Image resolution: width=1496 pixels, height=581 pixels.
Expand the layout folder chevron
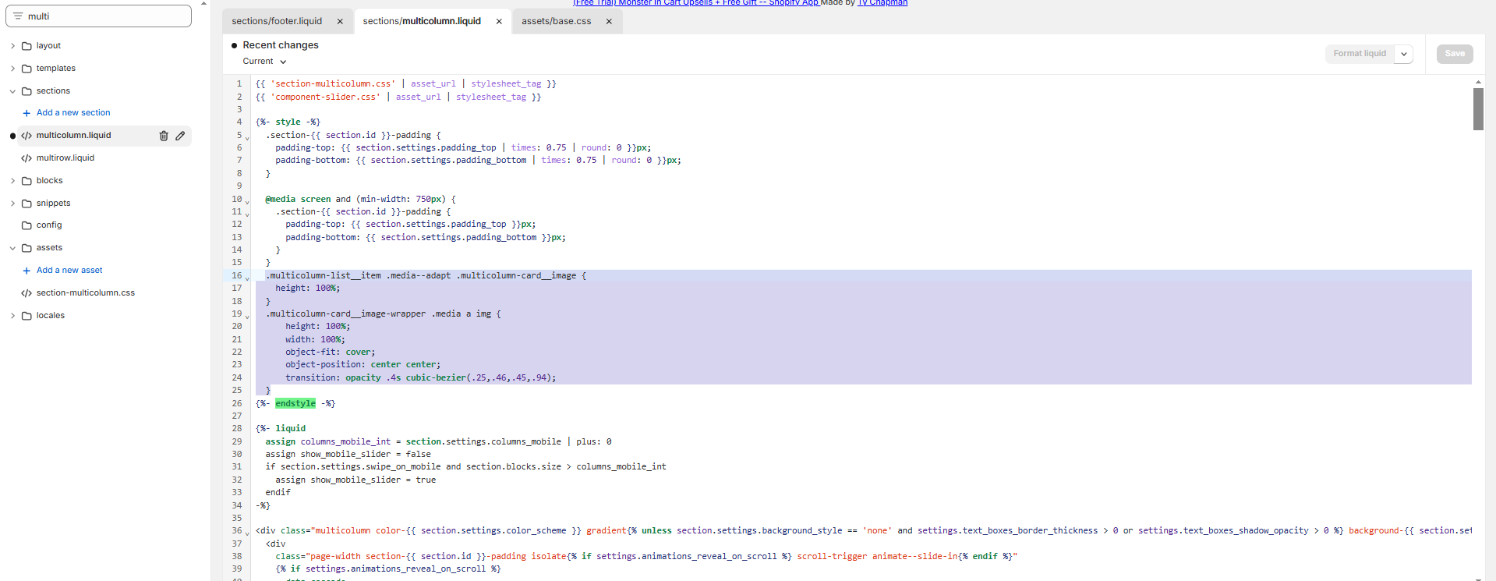point(12,46)
